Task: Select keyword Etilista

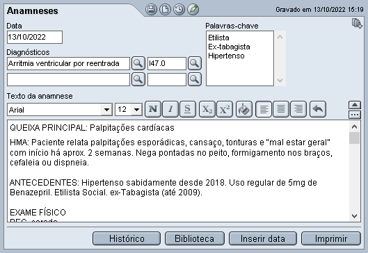Action: 218,38
